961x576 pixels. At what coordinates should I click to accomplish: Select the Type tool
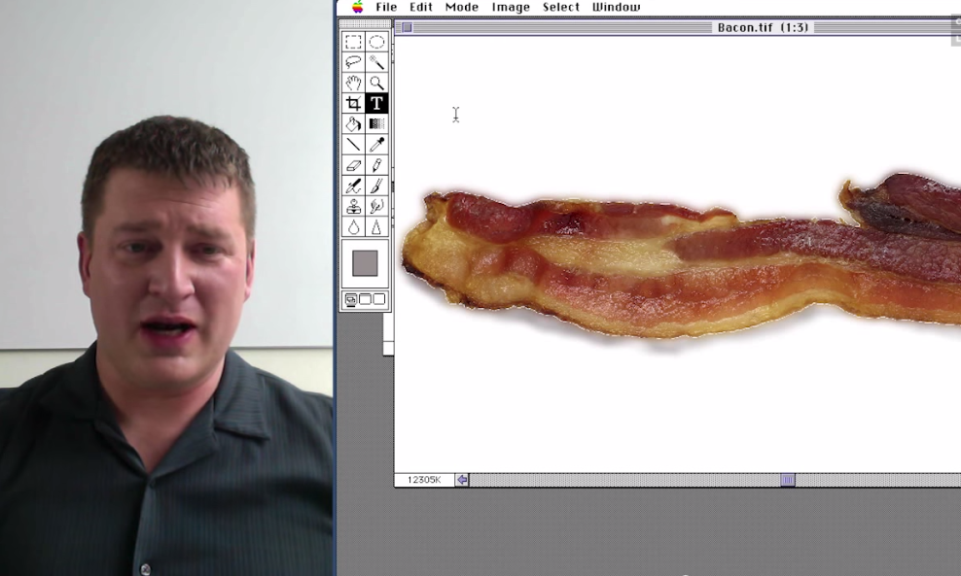pyautogui.click(x=377, y=103)
